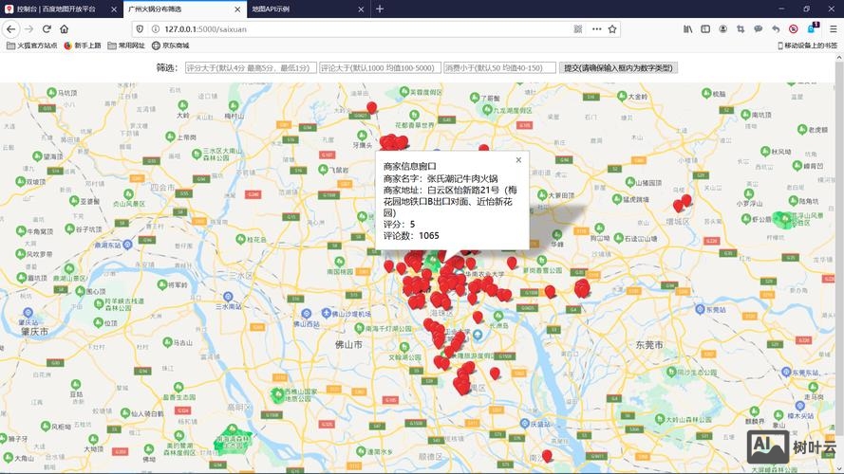Open 京东商城 bookmark
Screen dimensions: 844x474
click(170, 46)
